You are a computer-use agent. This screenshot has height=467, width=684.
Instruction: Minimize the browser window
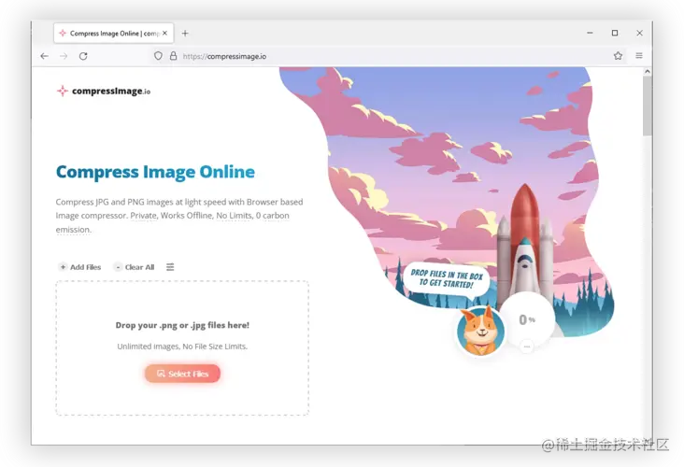[590, 33]
